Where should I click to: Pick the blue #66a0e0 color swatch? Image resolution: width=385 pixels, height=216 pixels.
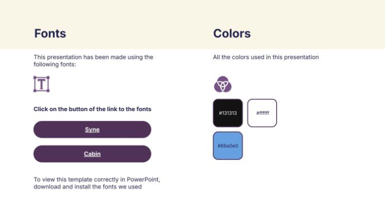(227, 146)
